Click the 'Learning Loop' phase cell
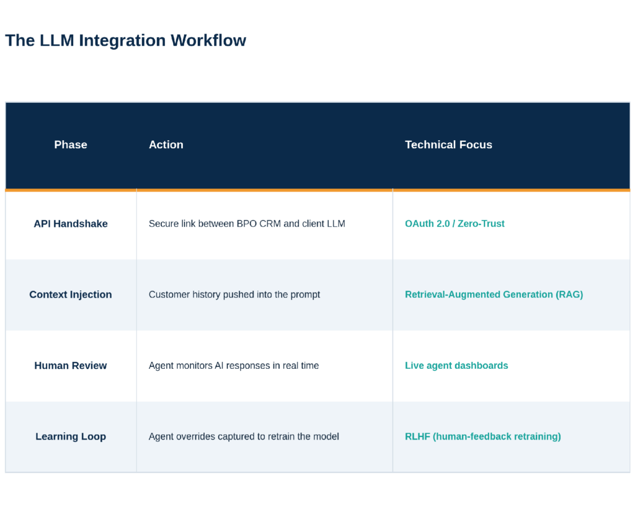Image resolution: width=635 pixels, height=509 pixels. (71, 436)
